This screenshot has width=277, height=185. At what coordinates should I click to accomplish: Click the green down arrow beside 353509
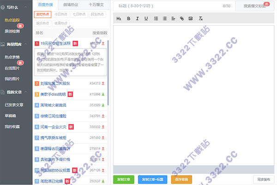tap(103, 105)
